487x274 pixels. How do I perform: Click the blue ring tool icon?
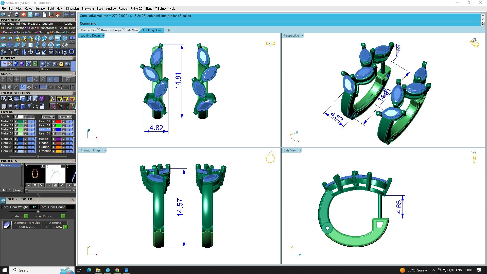(x=72, y=52)
